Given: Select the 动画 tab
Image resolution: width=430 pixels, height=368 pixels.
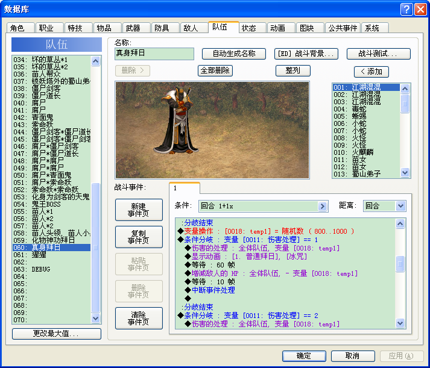Looking at the screenshot, I should [x=282, y=28].
